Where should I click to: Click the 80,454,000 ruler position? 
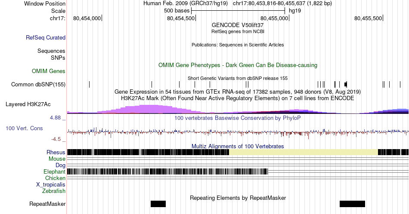tap(87, 18)
